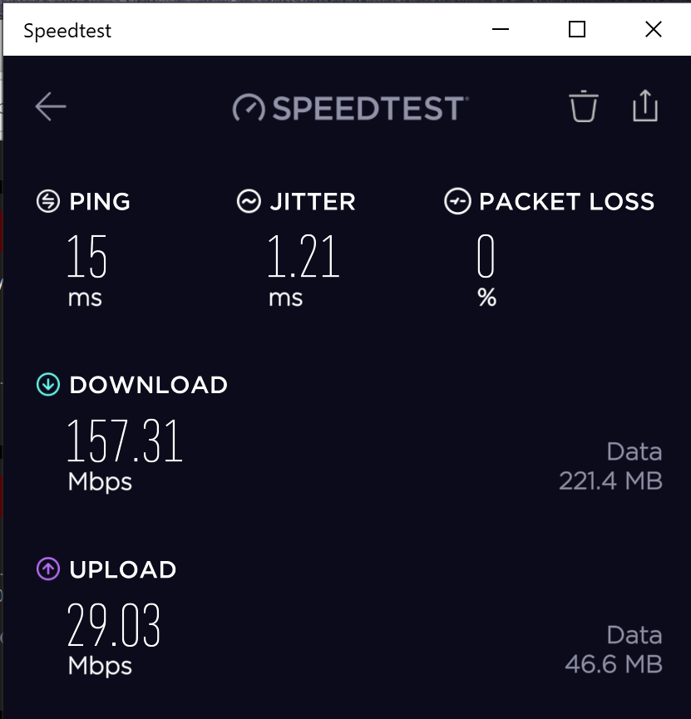Click the ping icon
The image size is (691, 719).
(x=48, y=201)
